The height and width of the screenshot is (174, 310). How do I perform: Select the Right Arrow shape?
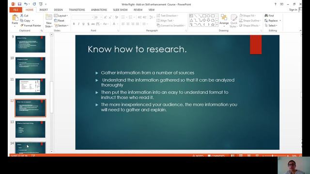point(204,20)
